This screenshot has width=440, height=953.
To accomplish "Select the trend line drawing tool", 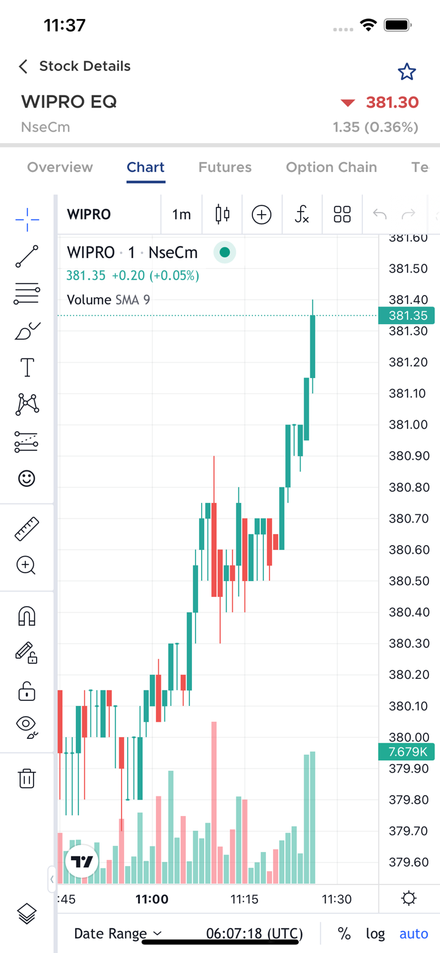I will [27, 256].
